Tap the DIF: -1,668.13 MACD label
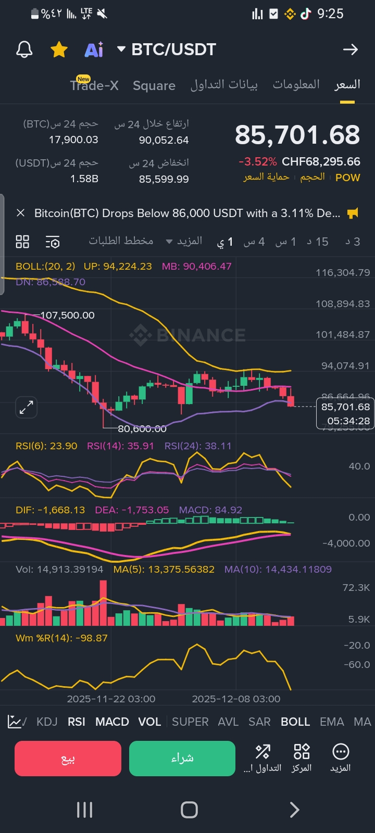The height and width of the screenshot is (833, 375). (50, 510)
